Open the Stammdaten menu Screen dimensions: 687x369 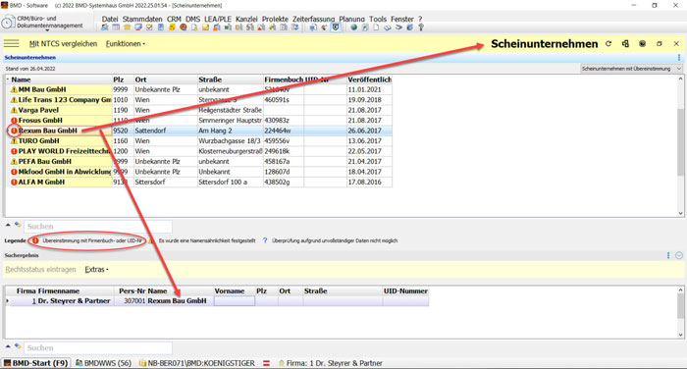[x=142, y=19]
